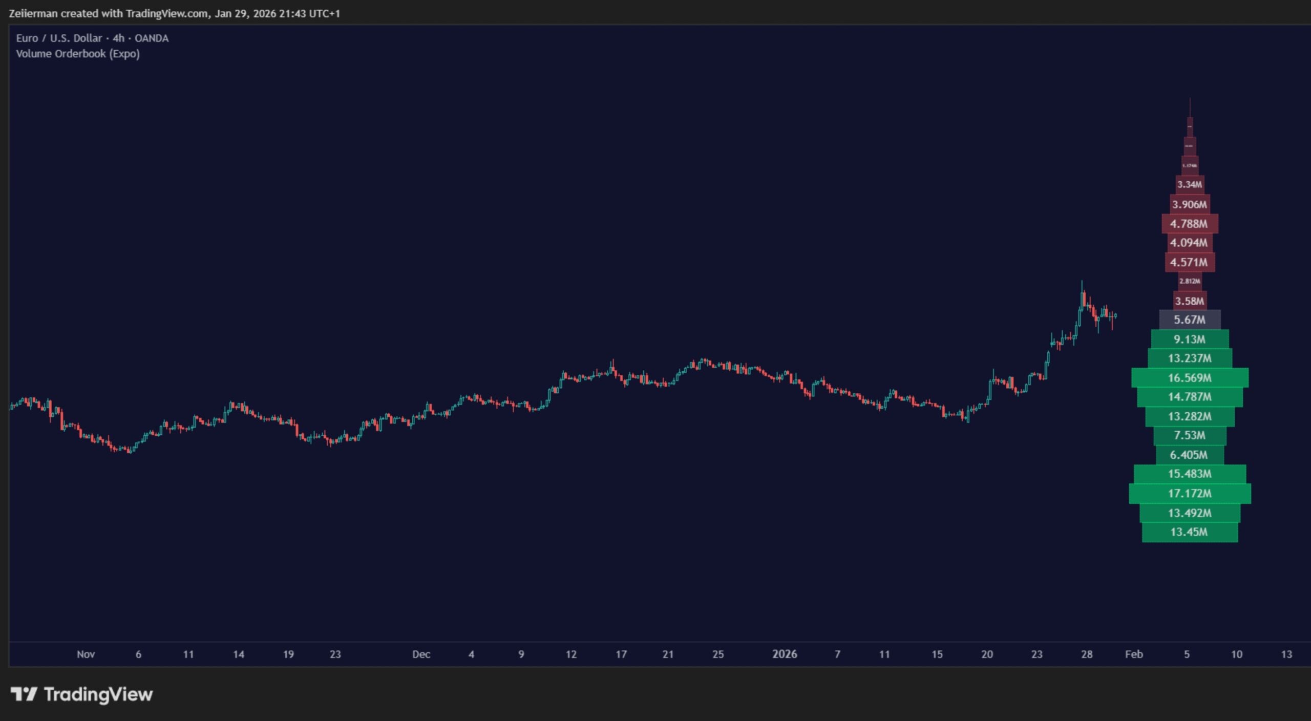
Task: Click the 14.787M green orderbook bar
Action: tap(1190, 397)
